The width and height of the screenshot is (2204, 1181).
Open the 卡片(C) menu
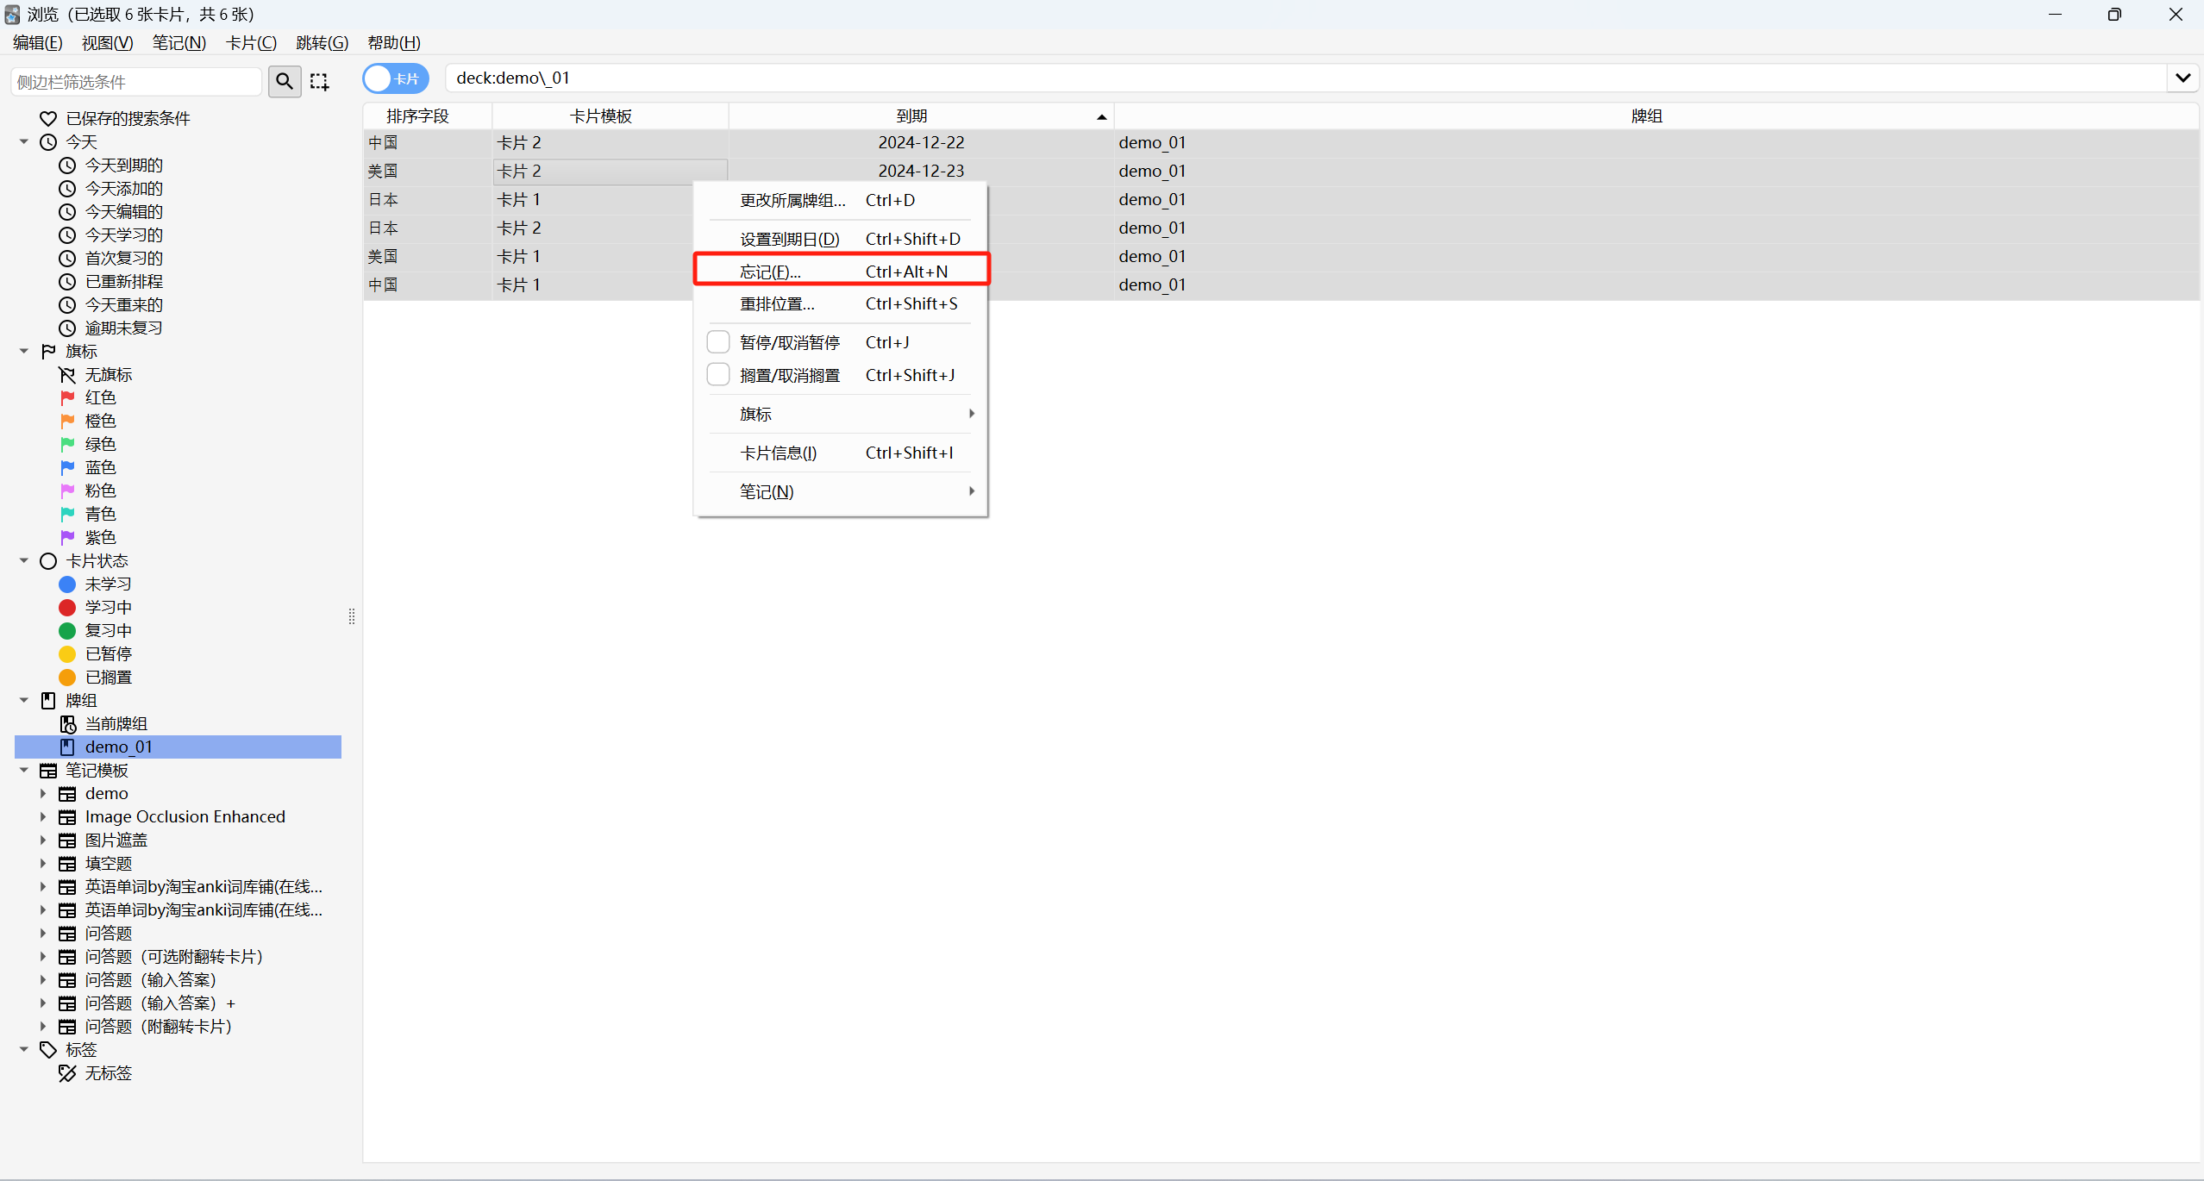coord(251,42)
